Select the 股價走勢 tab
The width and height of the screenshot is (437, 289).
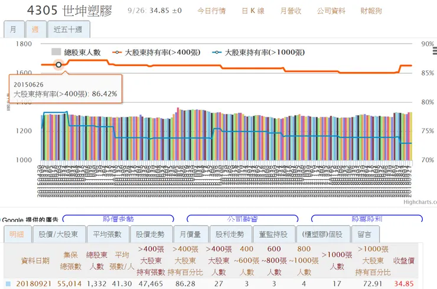(x=151, y=234)
